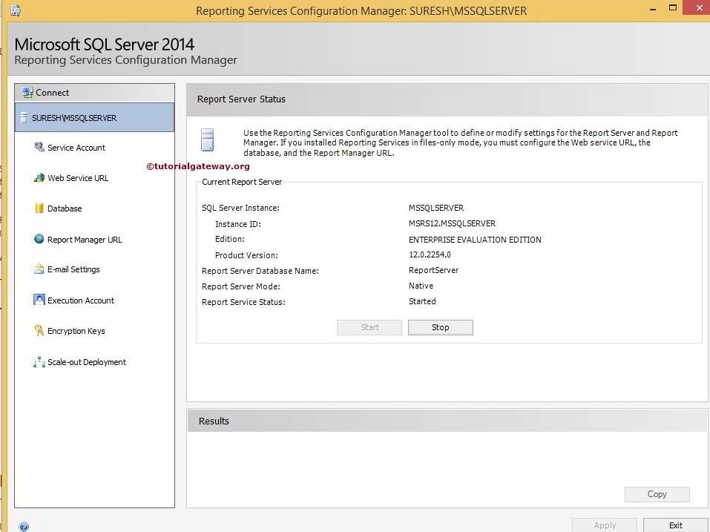Open the Service Account page

[x=76, y=148]
